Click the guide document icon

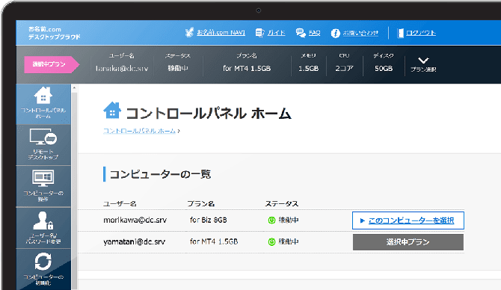pyautogui.click(x=259, y=33)
